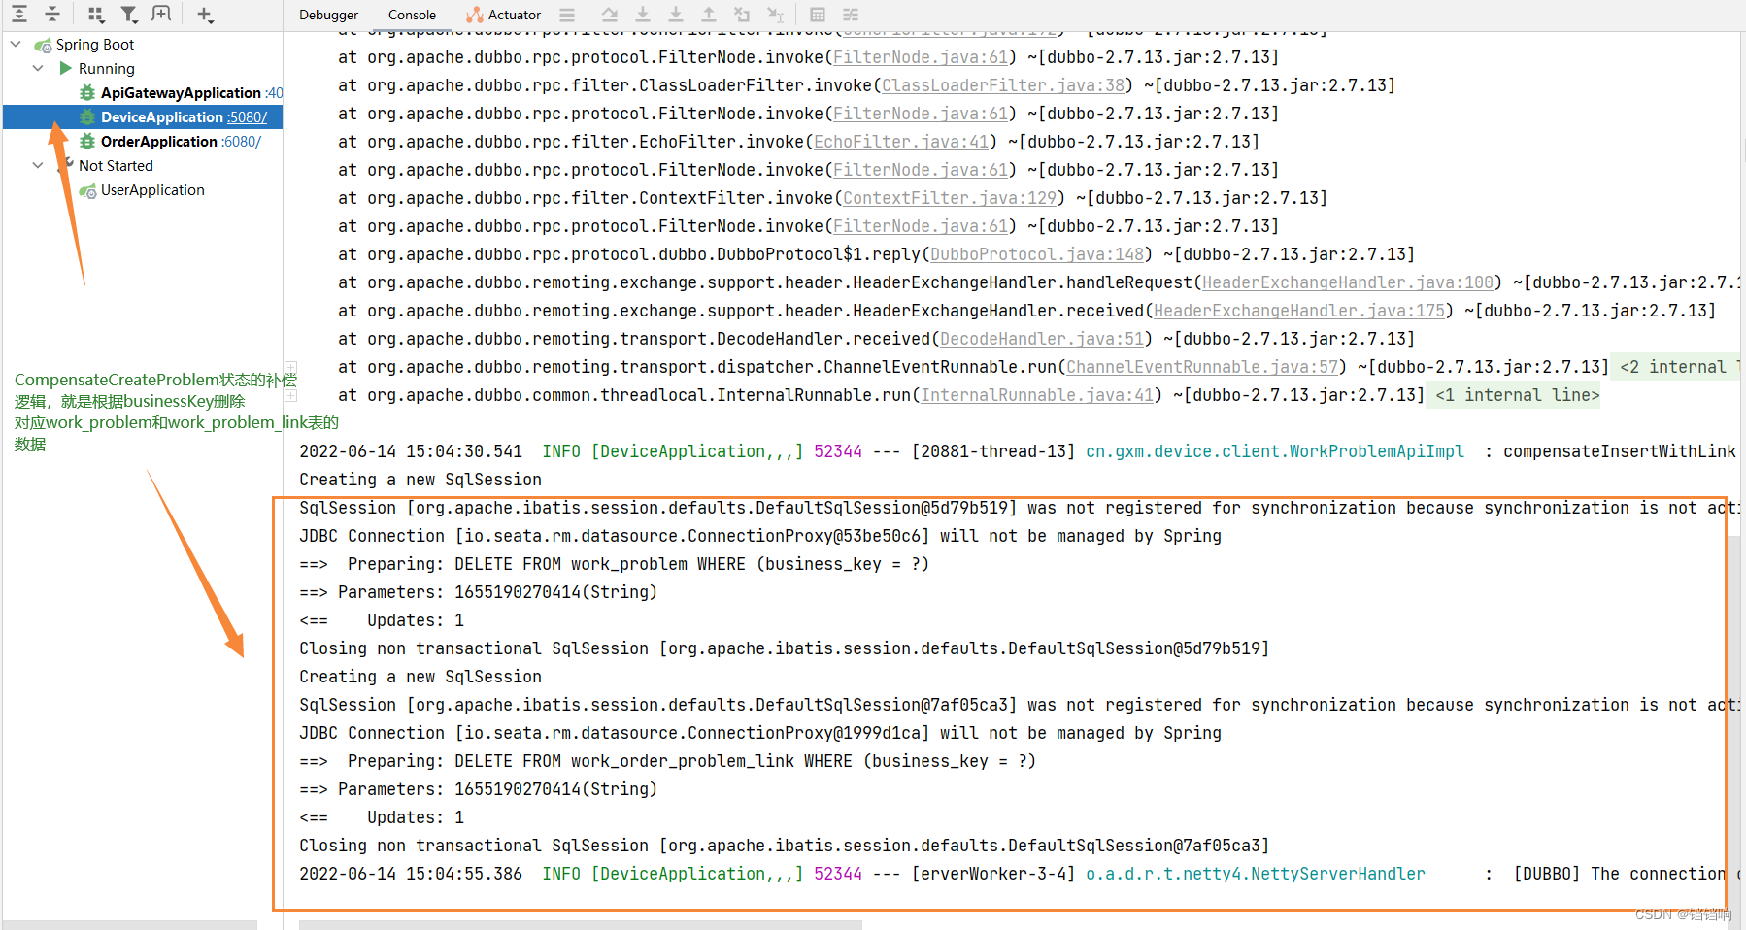
Task: Click the 'DELETE FROM work_order_problem_link' log line
Action: (668, 761)
